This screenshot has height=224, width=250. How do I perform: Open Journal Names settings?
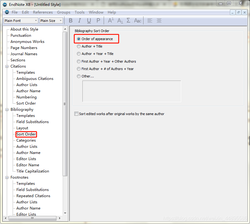pos(24,54)
